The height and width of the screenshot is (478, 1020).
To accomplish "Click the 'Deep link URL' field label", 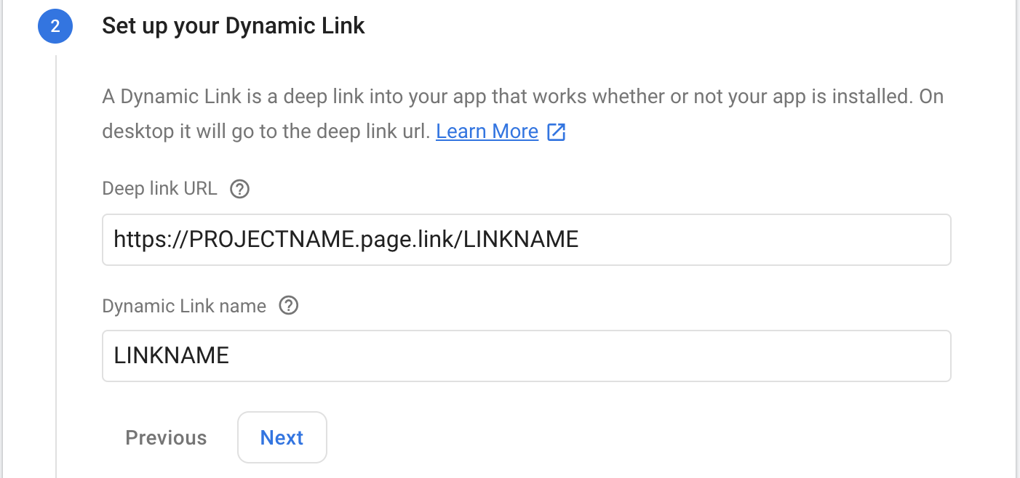I will coord(159,189).
